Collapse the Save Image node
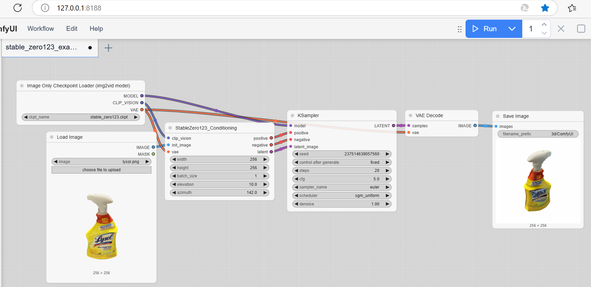The width and height of the screenshot is (591, 287). click(498, 116)
